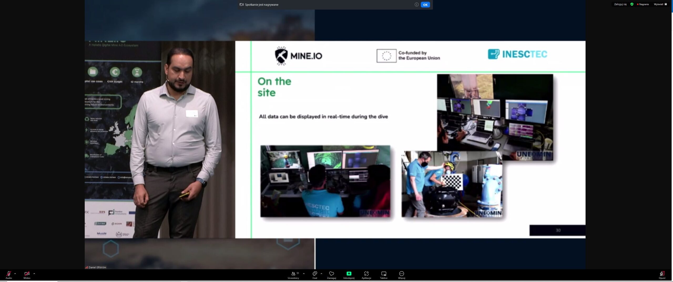Click the red Nagranie recording indicator
The image size is (673, 282).
643,4
